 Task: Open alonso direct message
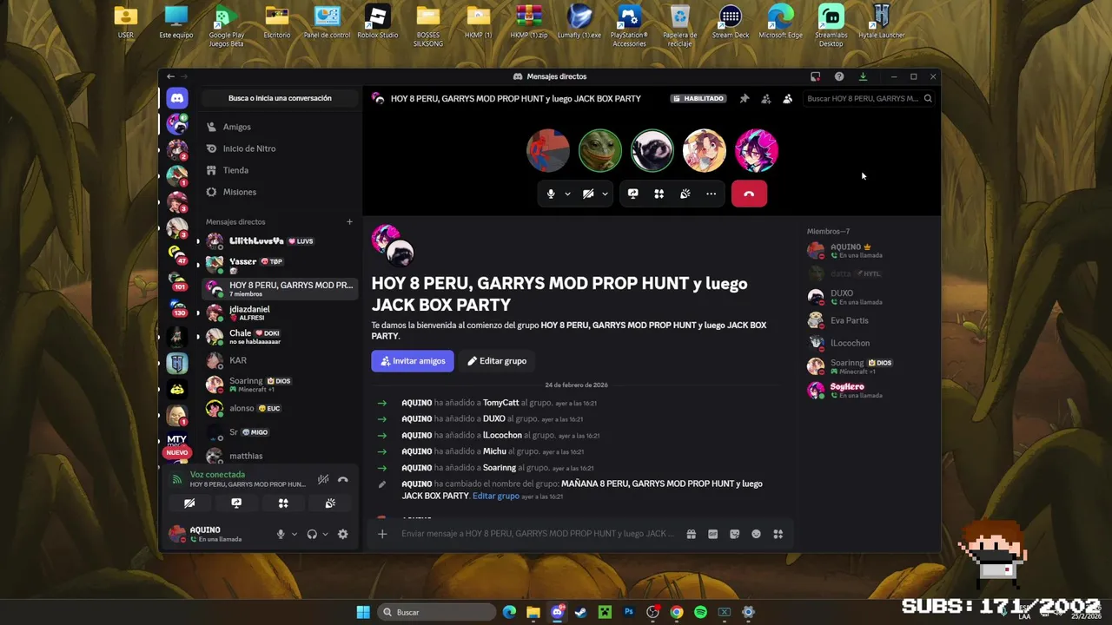pyautogui.click(x=280, y=408)
